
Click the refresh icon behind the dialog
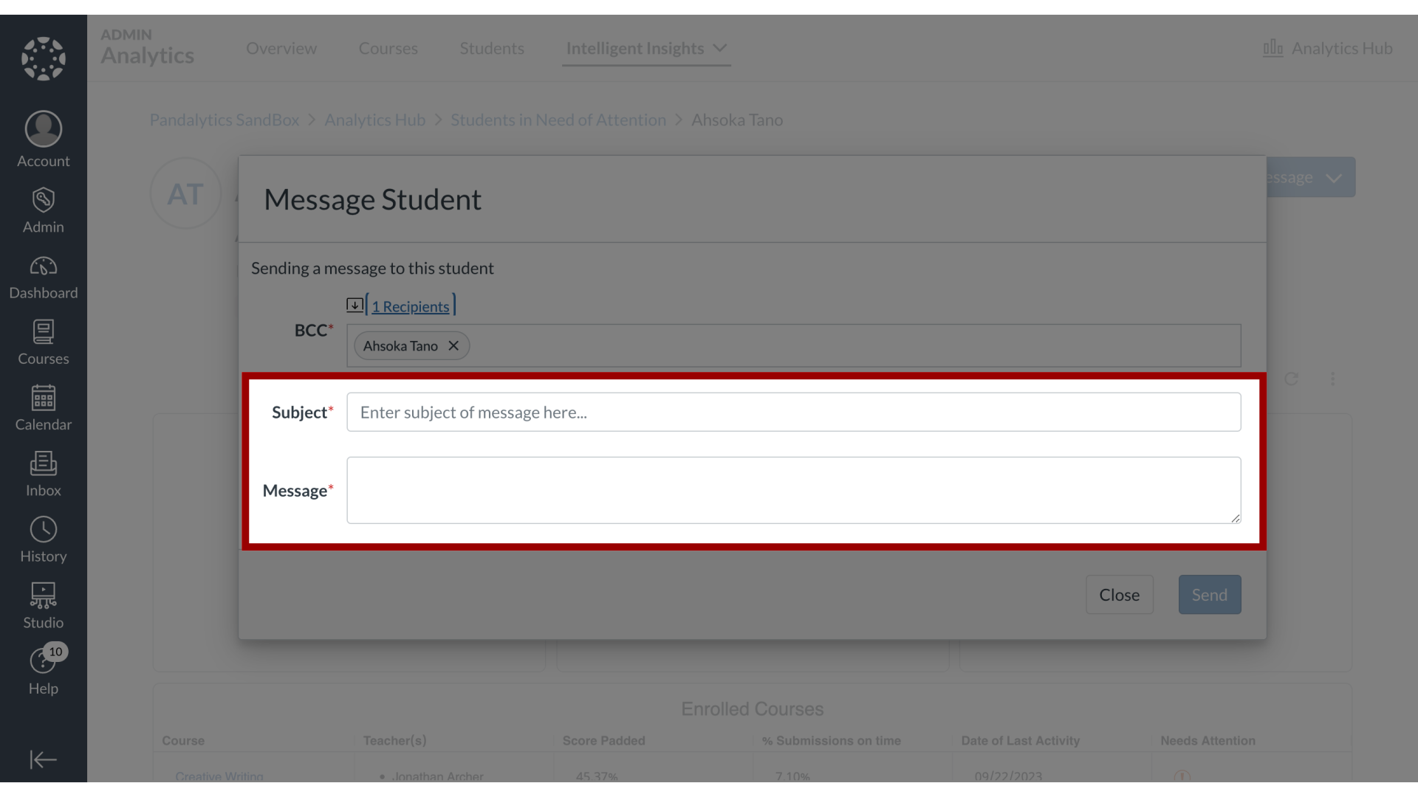1291,379
